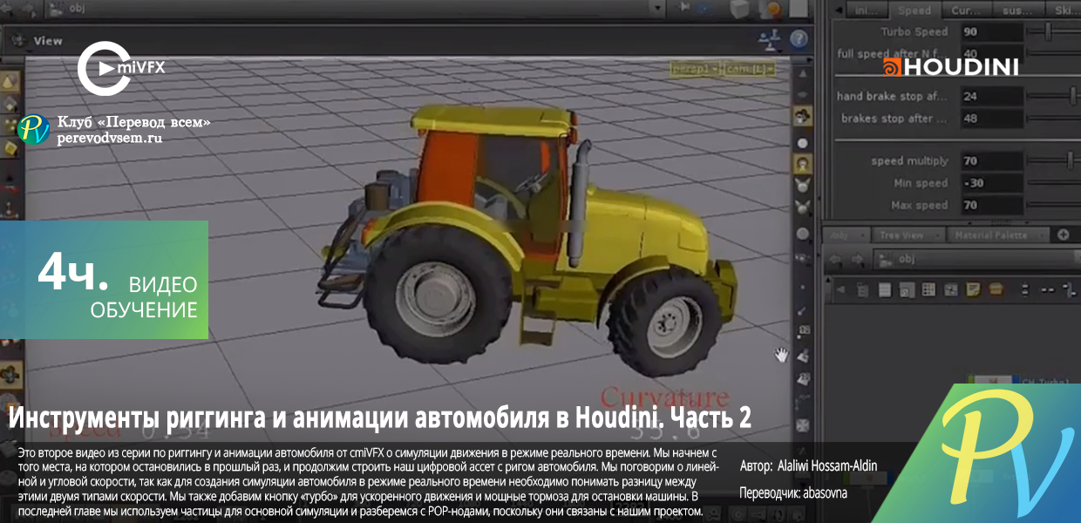
Task: Click the viewport pin icon beside help
Action: point(769,39)
